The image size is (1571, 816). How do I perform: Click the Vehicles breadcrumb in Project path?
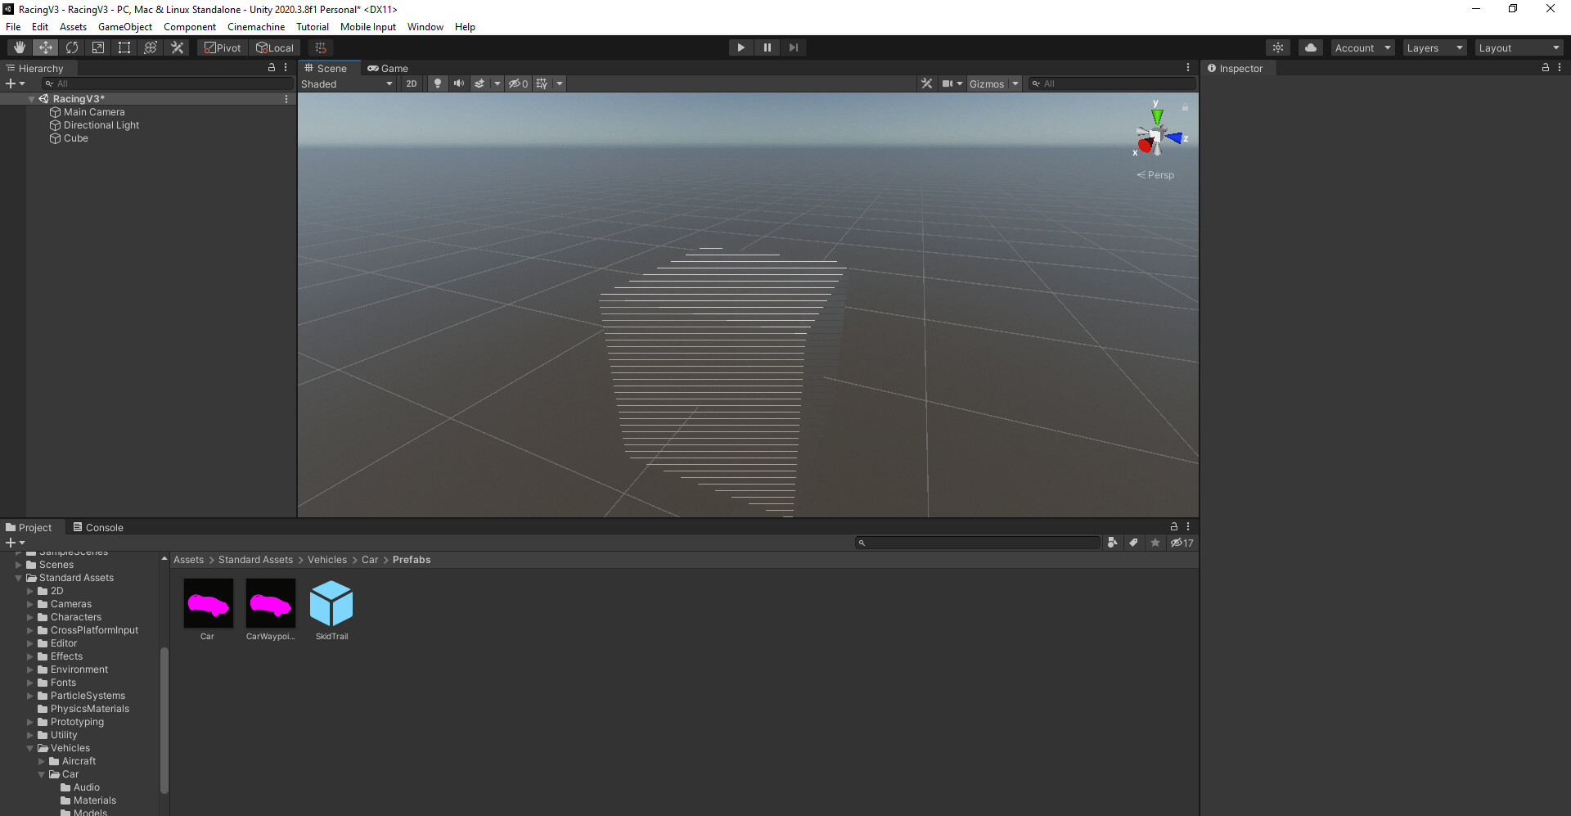327,559
